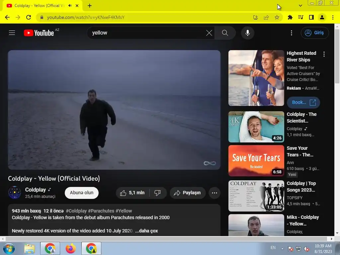340x255 pixels.
Task: Select the Coldplay - Yellow browser tab
Action: (x=42, y=6)
